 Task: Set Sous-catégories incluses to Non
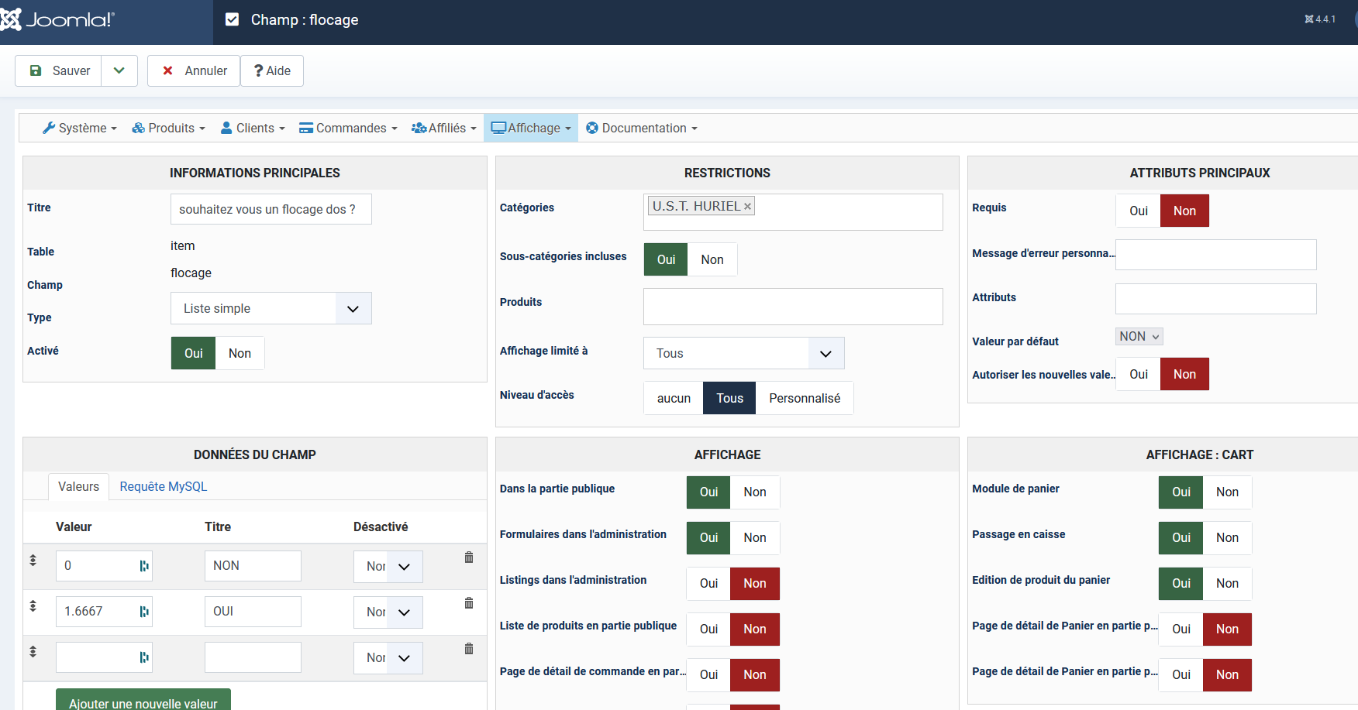(712, 259)
